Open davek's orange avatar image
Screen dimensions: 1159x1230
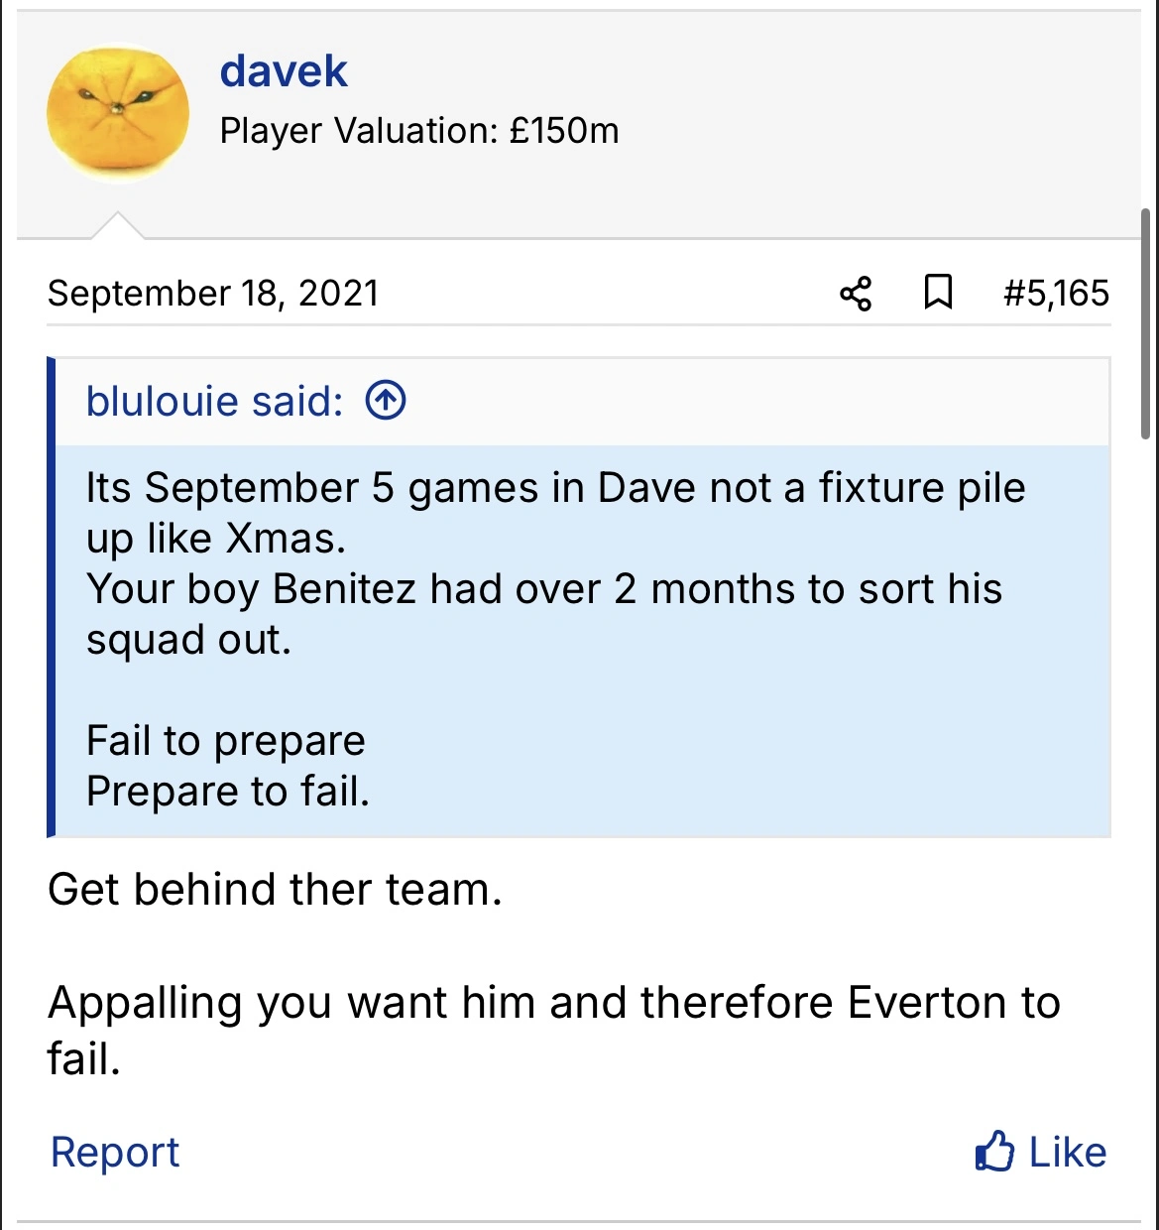118,115
